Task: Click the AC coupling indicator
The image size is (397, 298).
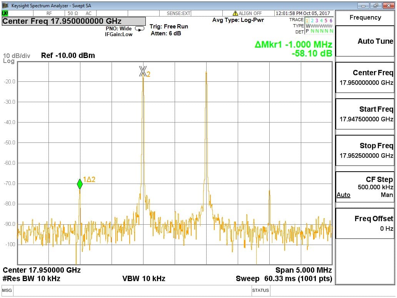Action: (x=88, y=13)
